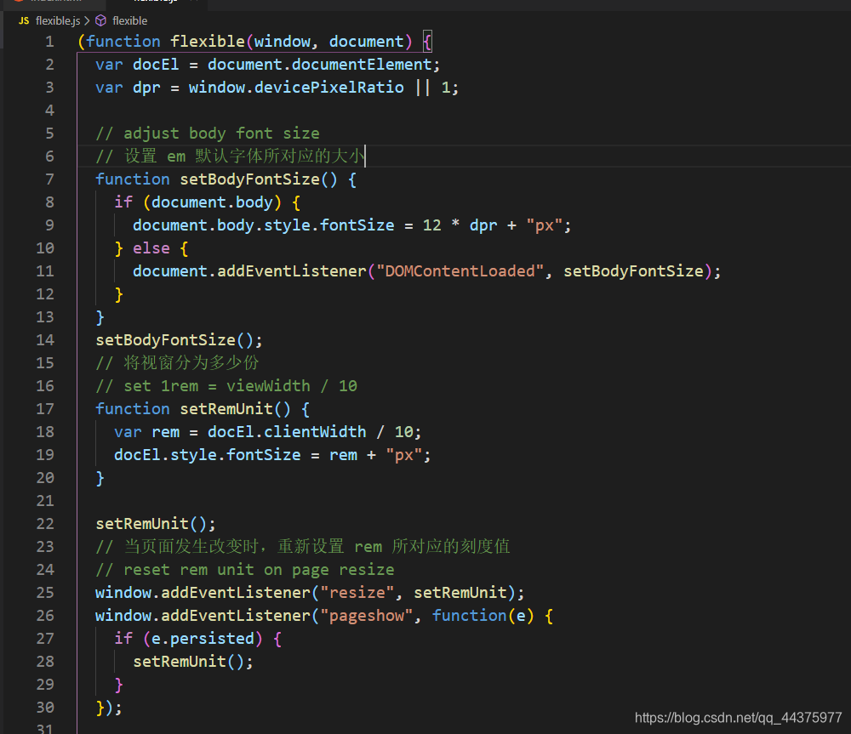Open the flexible symbol breadcrumb
This screenshot has width=851, height=734.
(x=129, y=20)
